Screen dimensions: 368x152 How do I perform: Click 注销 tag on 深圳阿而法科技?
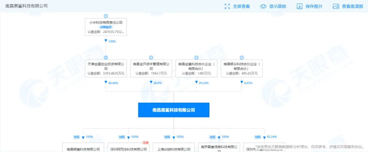point(145,142)
